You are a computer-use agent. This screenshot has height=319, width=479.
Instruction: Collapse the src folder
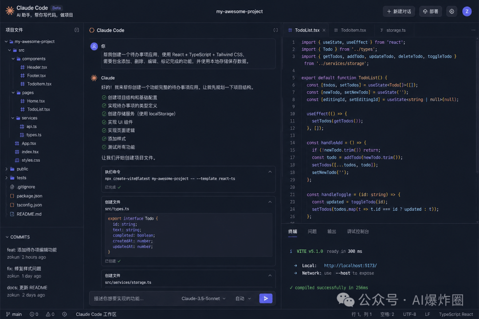[x=9, y=50]
